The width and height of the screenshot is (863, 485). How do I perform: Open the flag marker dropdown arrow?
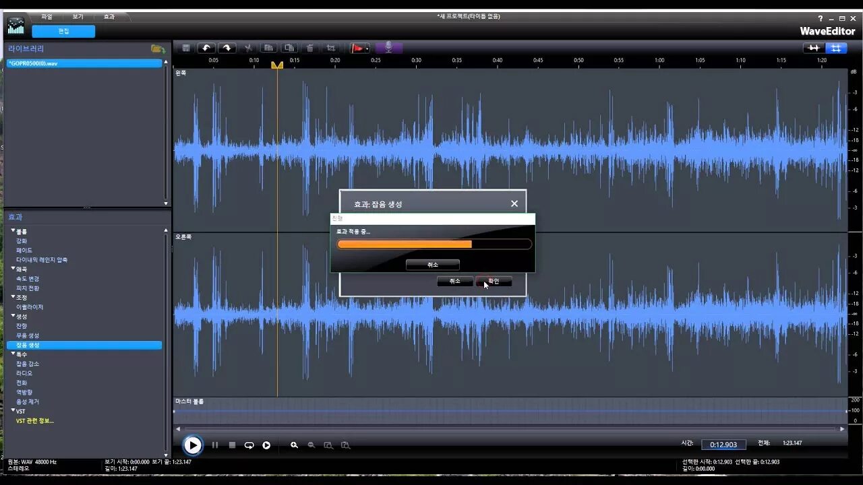[367, 48]
